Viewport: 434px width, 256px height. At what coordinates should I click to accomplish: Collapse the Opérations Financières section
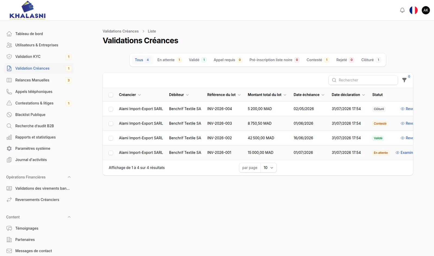tap(69, 177)
